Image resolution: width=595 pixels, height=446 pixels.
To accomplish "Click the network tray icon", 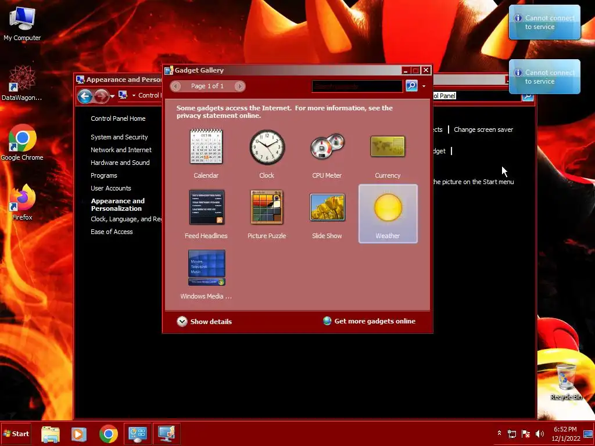I will (x=512, y=433).
